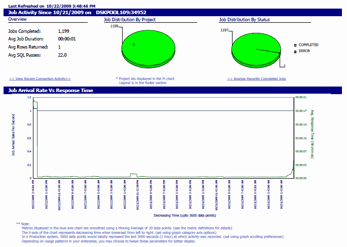Click the Job Arrival Rate Per Second axis label
The image size is (347, 247).
tap(13, 136)
